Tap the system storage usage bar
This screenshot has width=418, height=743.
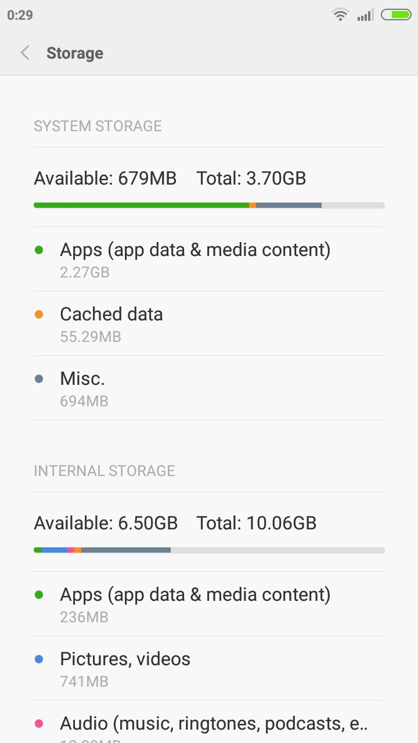(x=209, y=205)
